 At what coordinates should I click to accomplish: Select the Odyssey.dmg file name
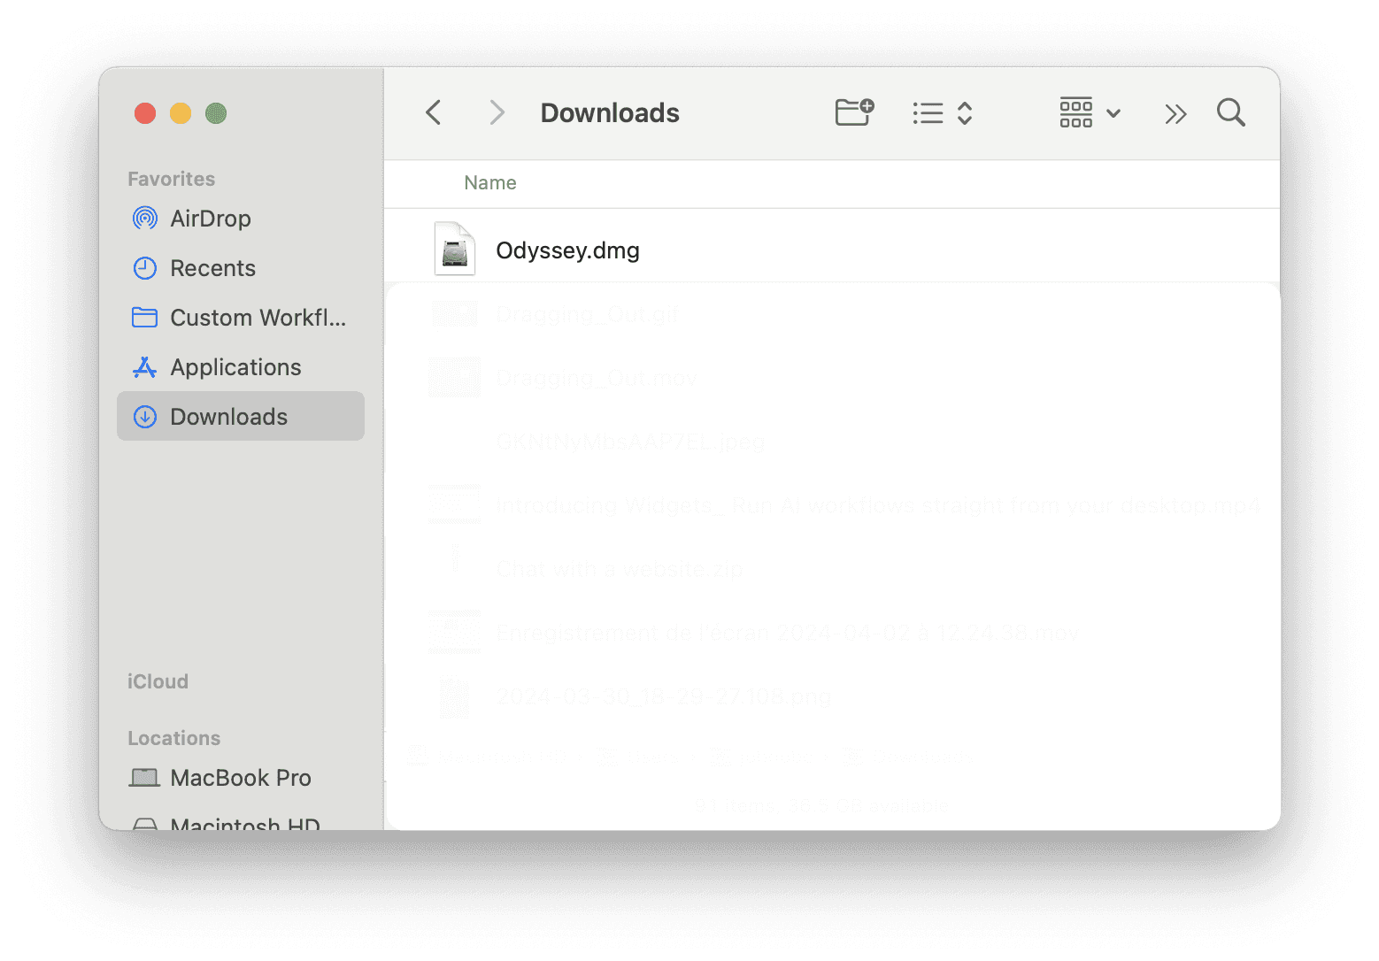[567, 250]
